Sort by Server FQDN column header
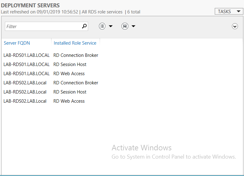The height and width of the screenshot is (176, 244). pos(17,43)
